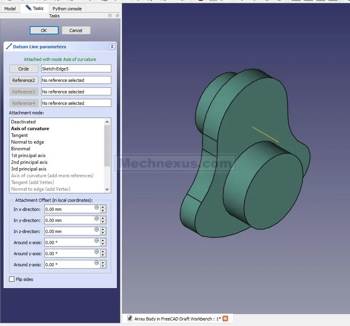Click the expression icon in Around z-axis field

pyautogui.click(x=96, y=263)
